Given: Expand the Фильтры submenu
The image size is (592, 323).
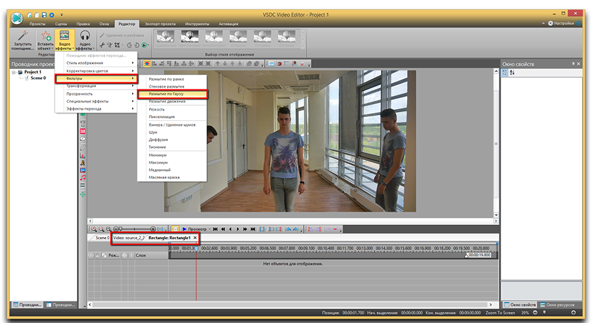Looking at the screenshot, I should [x=96, y=78].
